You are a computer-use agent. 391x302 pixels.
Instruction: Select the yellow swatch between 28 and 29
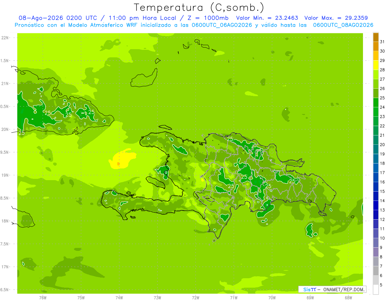(x=376, y=65)
